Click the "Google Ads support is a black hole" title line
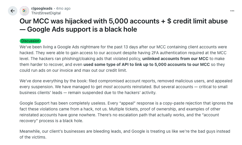Viewport: 242px width, 145px height. coord(82,29)
